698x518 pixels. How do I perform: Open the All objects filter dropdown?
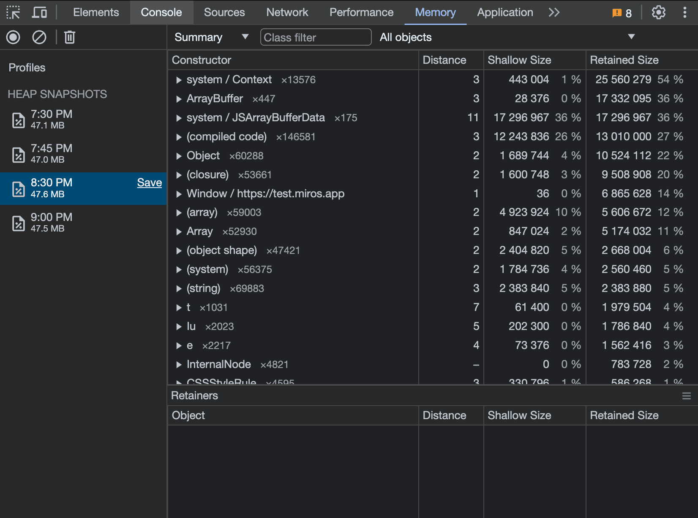pyautogui.click(x=507, y=37)
